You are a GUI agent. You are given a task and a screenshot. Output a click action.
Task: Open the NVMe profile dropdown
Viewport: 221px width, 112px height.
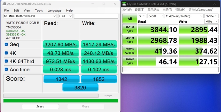click(x=211, y=16)
